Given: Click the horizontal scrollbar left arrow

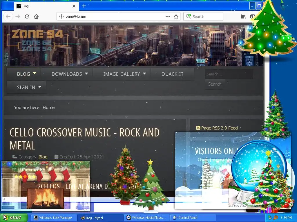Looking at the screenshot, I should [x=4, y=199].
